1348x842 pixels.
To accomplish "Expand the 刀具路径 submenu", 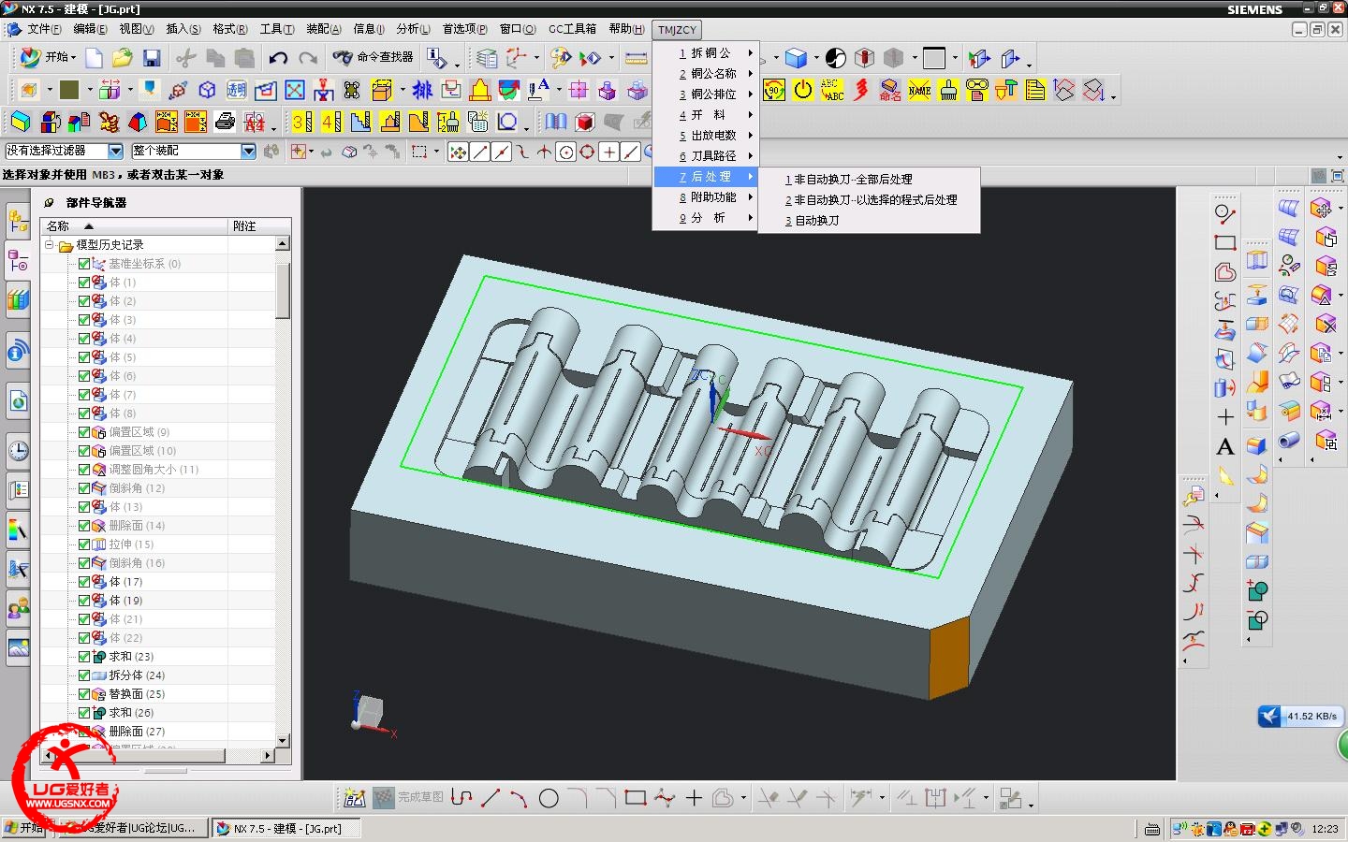I will click(x=705, y=156).
